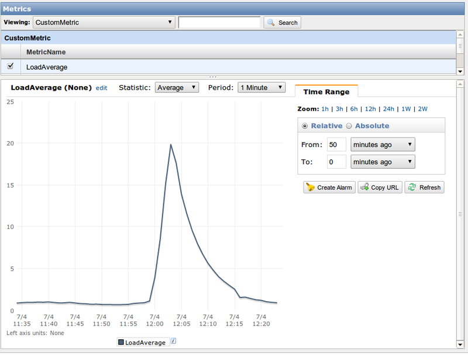
Task: Click the From minutes input field showing 50
Action: [338, 144]
